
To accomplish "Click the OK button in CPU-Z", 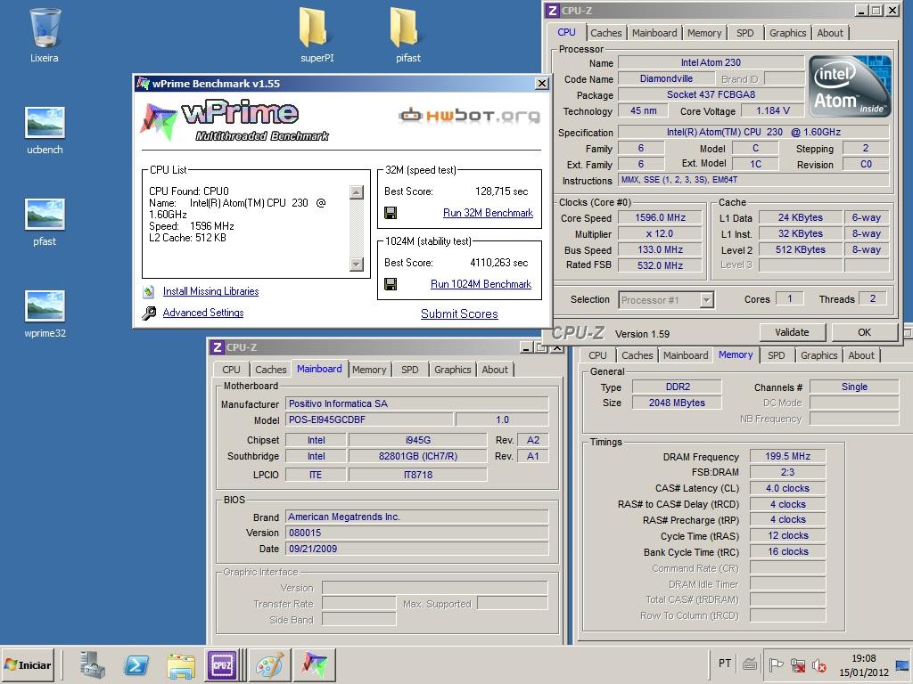I will coord(864,332).
